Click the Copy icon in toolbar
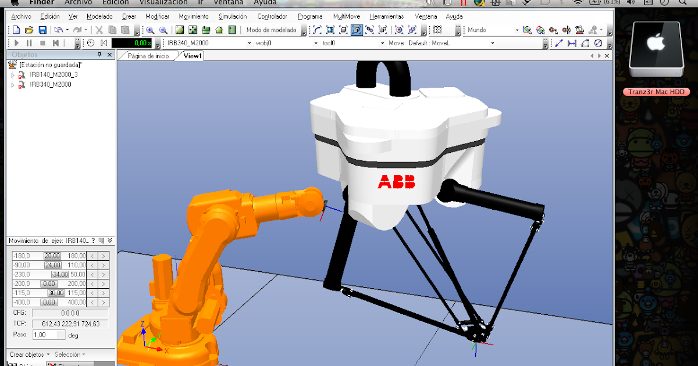The width and height of the screenshot is (698, 366). [112, 30]
